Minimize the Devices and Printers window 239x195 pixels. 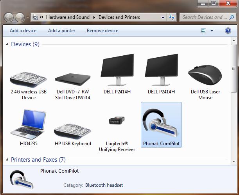(203, 3)
